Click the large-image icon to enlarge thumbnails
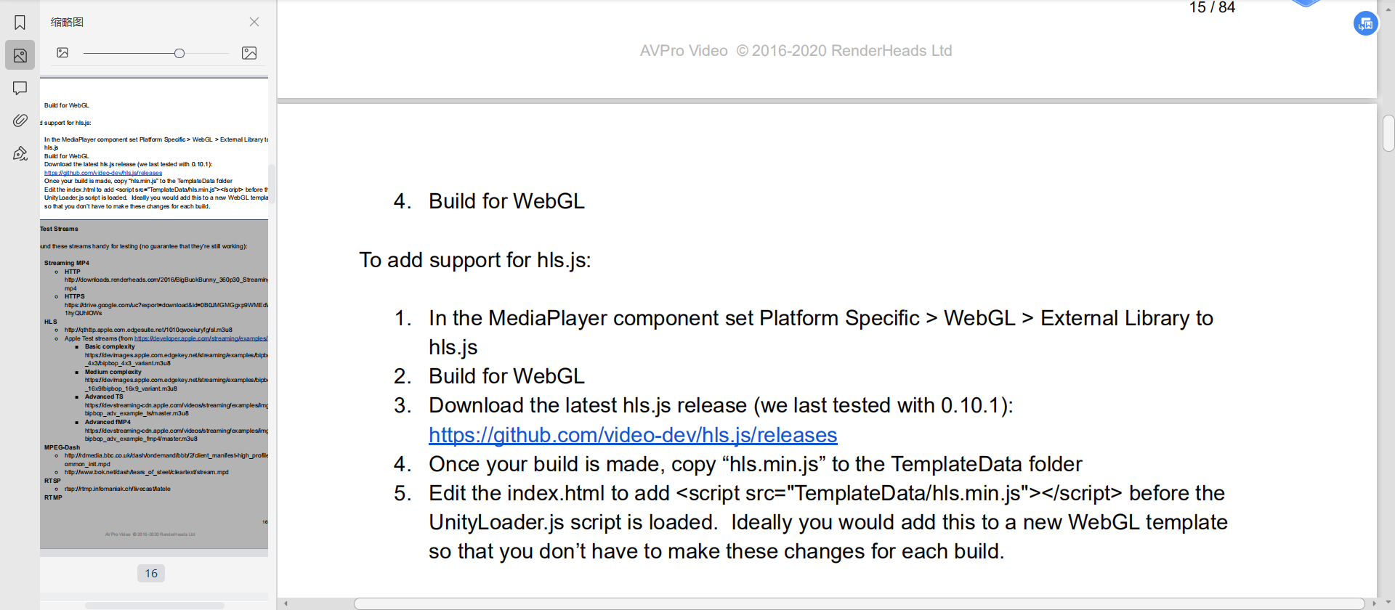This screenshot has width=1395, height=610. coord(249,52)
